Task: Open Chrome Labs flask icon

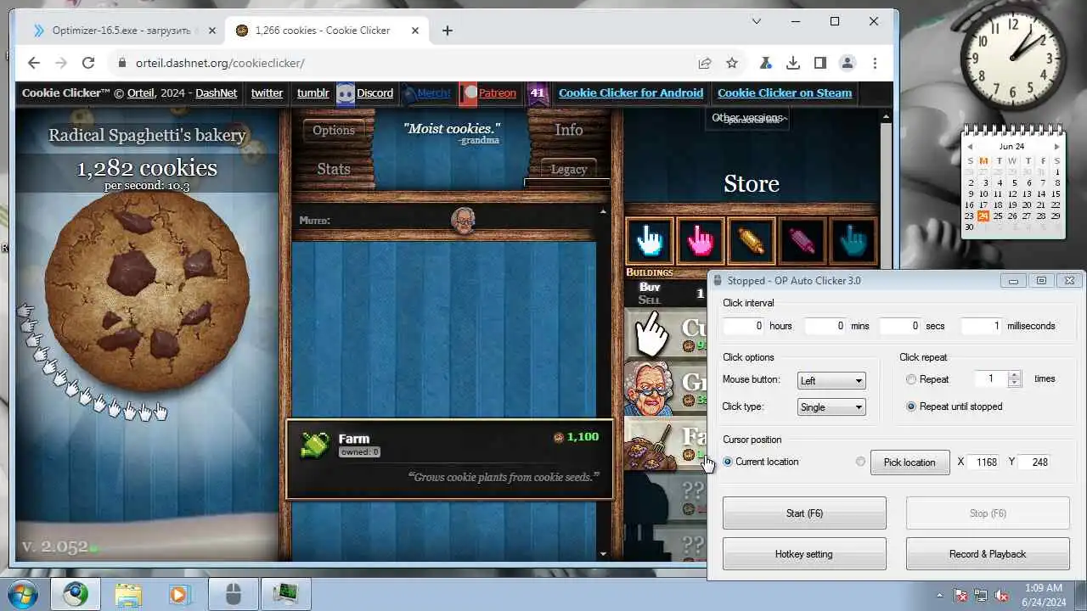Action: coord(765,63)
